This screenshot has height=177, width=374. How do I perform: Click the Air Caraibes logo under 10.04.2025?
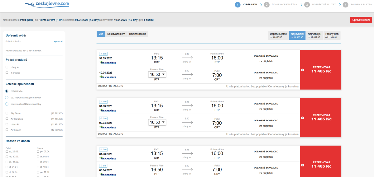click(x=108, y=77)
